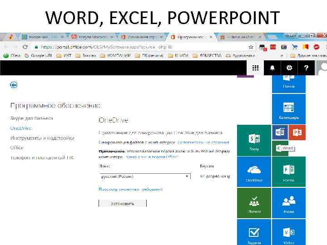This screenshot has height=245, width=327.
Task: Open the Video tile
Action: (289, 232)
